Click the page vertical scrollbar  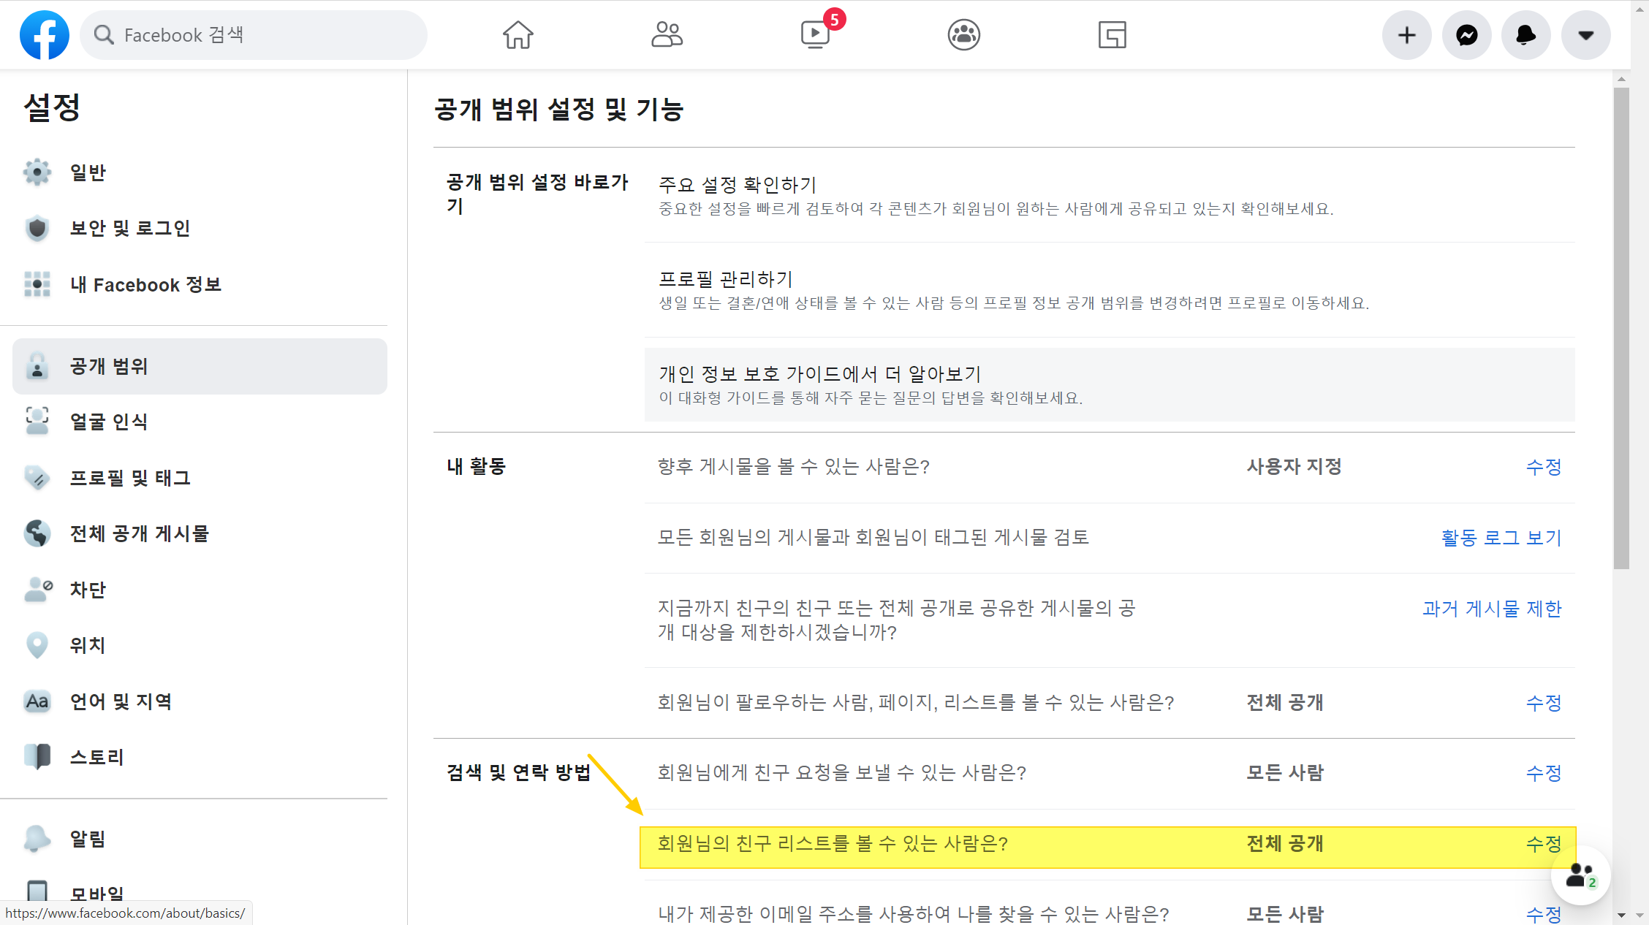[1621, 329]
